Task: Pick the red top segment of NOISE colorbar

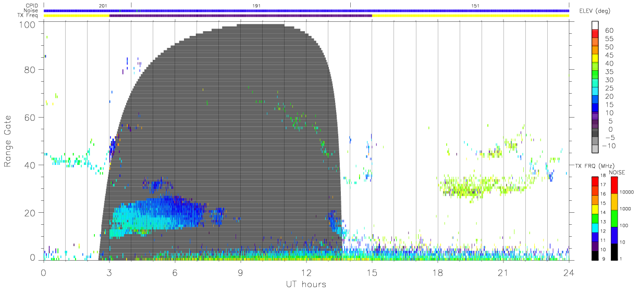Action: [614, 185]
